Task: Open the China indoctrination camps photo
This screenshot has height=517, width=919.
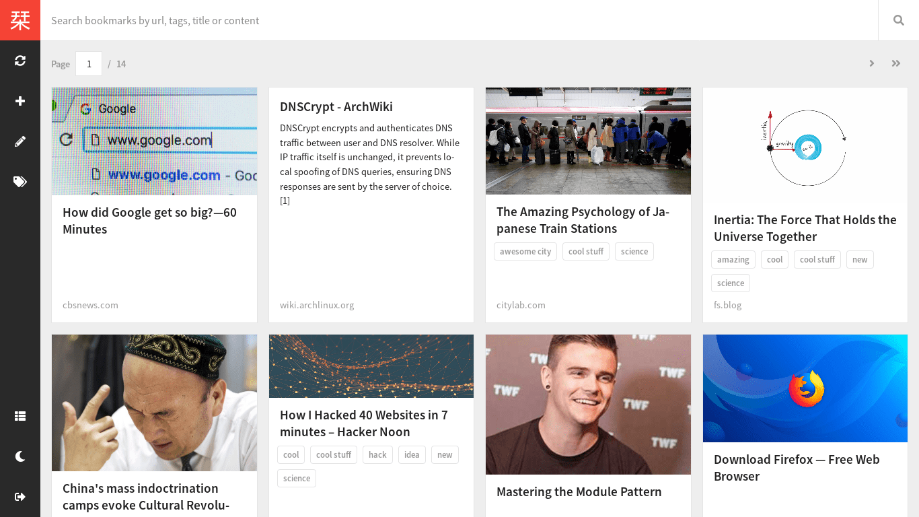Action: [154, 403]
